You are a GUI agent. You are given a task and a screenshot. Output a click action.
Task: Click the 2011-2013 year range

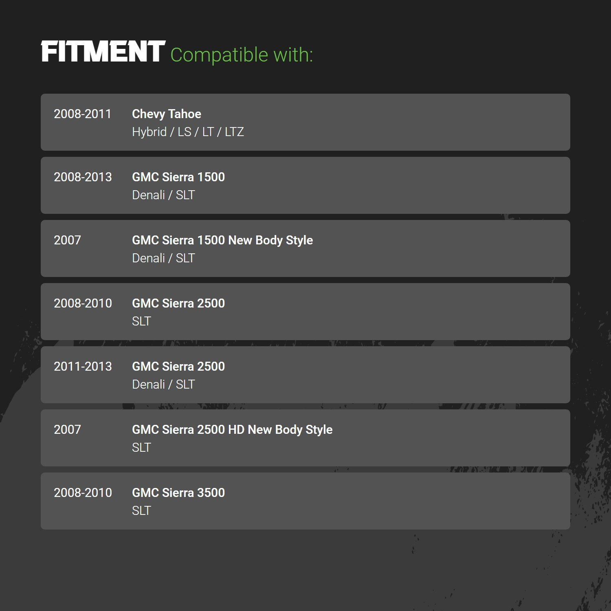pos(83,367)
